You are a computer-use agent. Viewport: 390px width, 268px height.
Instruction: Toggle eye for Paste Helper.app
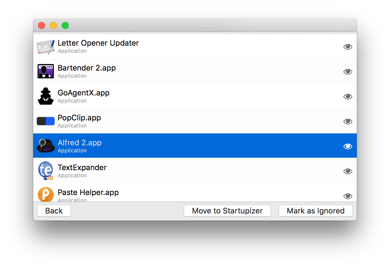coord(348,196)
